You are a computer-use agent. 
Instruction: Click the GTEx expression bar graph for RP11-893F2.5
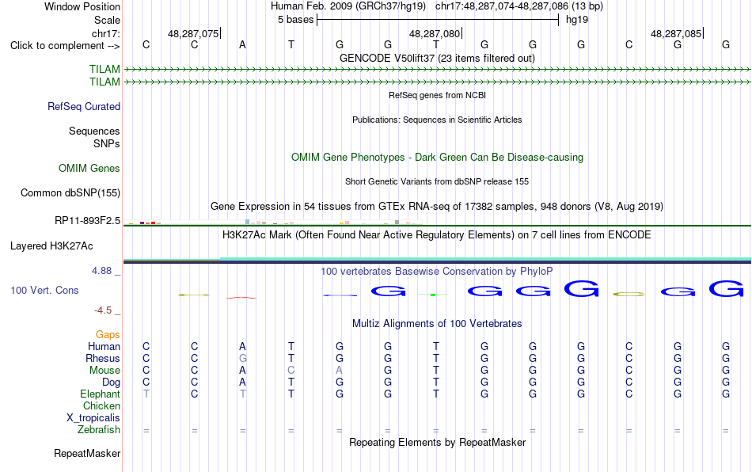(x=273, y=222)
